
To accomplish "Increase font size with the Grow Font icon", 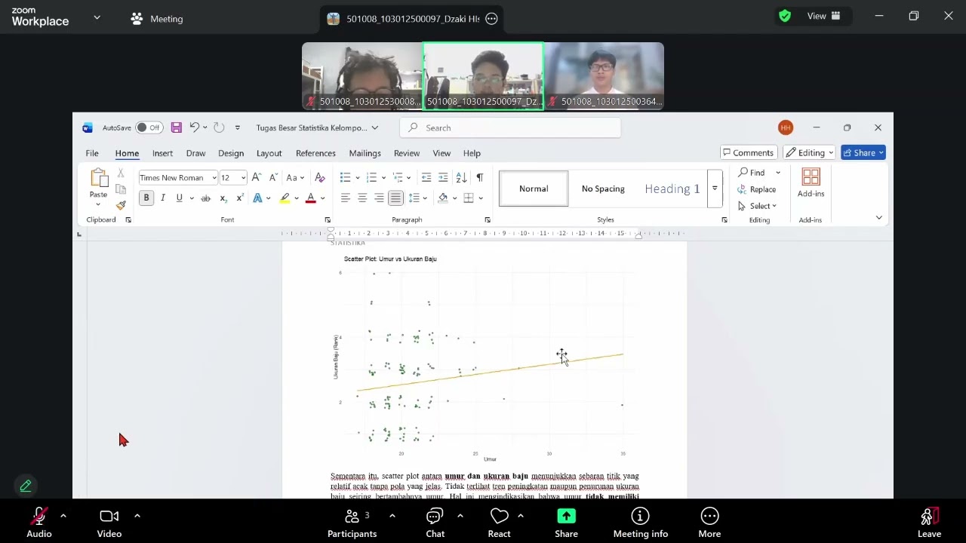I will (256, 177).
